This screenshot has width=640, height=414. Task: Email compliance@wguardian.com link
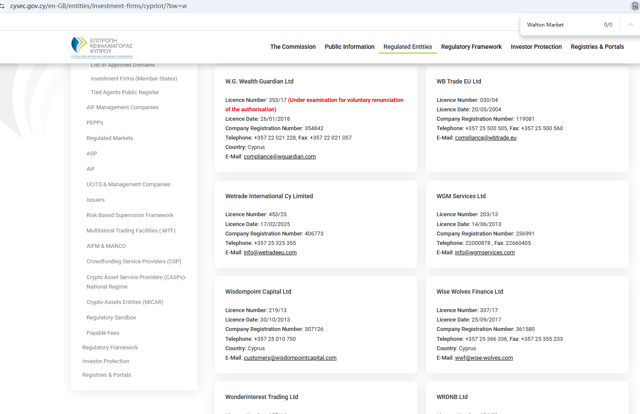coord(280,157)
